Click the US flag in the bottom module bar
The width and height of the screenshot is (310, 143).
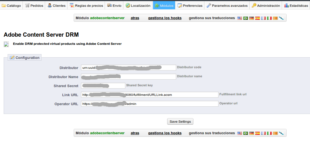(x=240, y=133)
